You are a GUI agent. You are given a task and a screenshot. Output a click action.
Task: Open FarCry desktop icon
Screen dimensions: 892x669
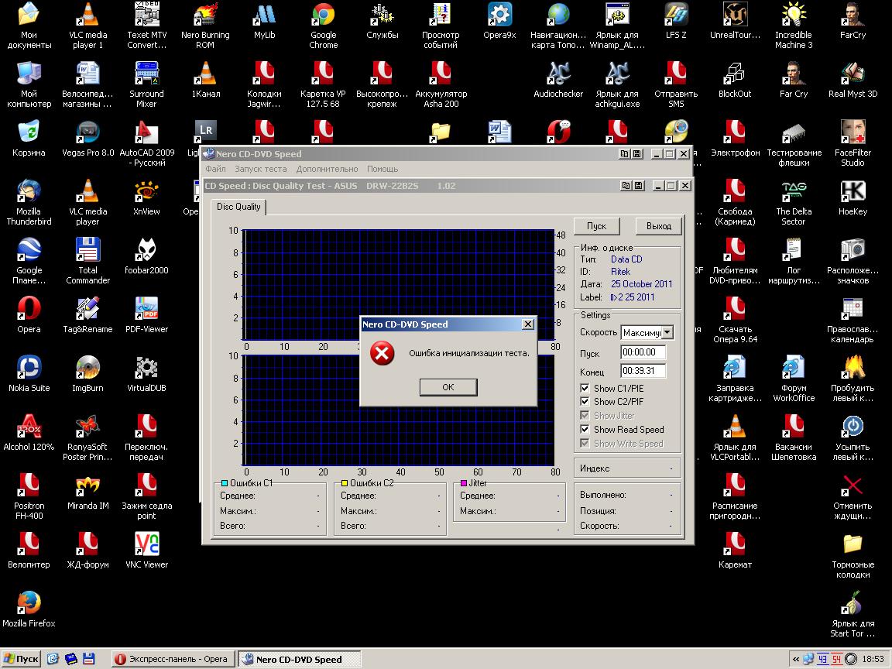853,20
